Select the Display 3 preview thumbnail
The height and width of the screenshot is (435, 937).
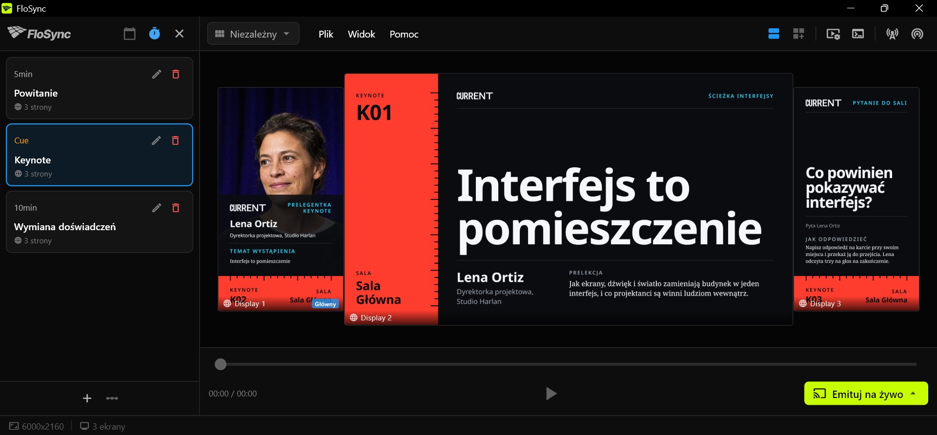point(856,199)
